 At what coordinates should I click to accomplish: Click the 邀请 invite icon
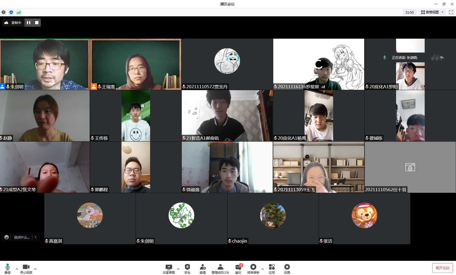pos(203,268)
